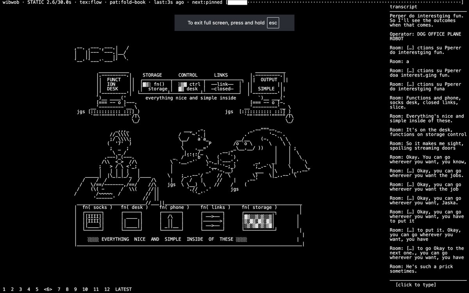Click the 'fn( storage )' label
Image resolution: width=469 pixels, height=293 pixels.
pyautogui.click(x=260, y=207)
